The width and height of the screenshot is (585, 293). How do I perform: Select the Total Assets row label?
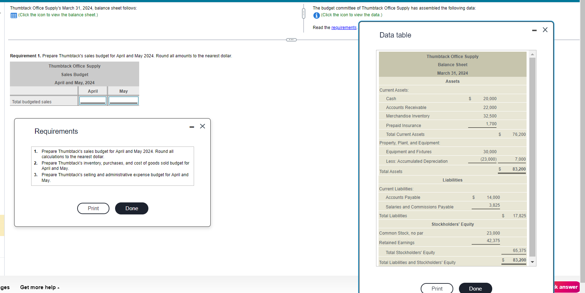point(391,172)
